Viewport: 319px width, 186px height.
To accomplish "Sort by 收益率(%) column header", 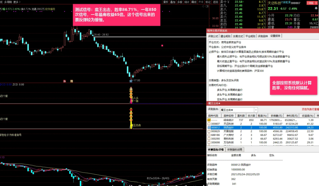I will 307,116.
